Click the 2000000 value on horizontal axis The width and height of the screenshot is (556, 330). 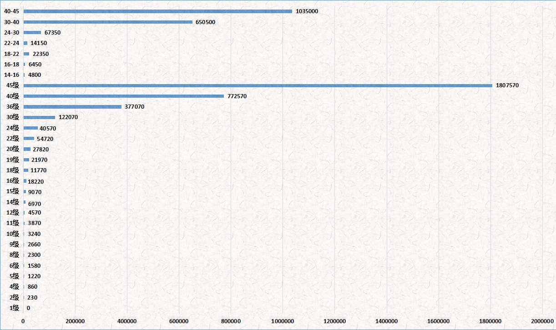[543, 321]
